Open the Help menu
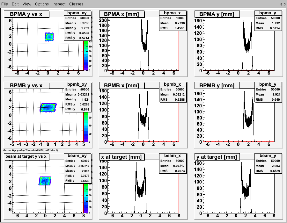The height and width of the screenshot is (223, 287). point(281,4)
